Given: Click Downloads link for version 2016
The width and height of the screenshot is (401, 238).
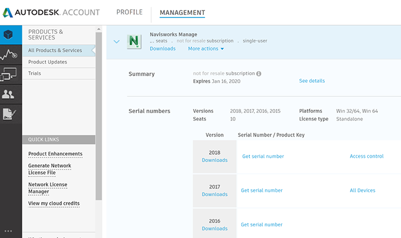Looking at the screenshot, I should tap(215, 228).
